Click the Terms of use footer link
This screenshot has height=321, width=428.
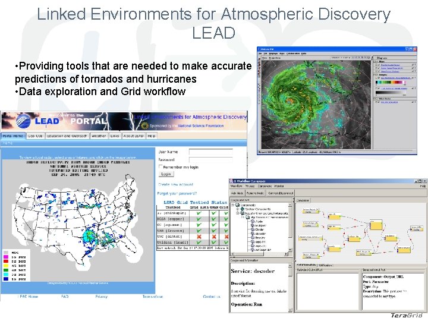pyautogui.click(x=153, y=297)
